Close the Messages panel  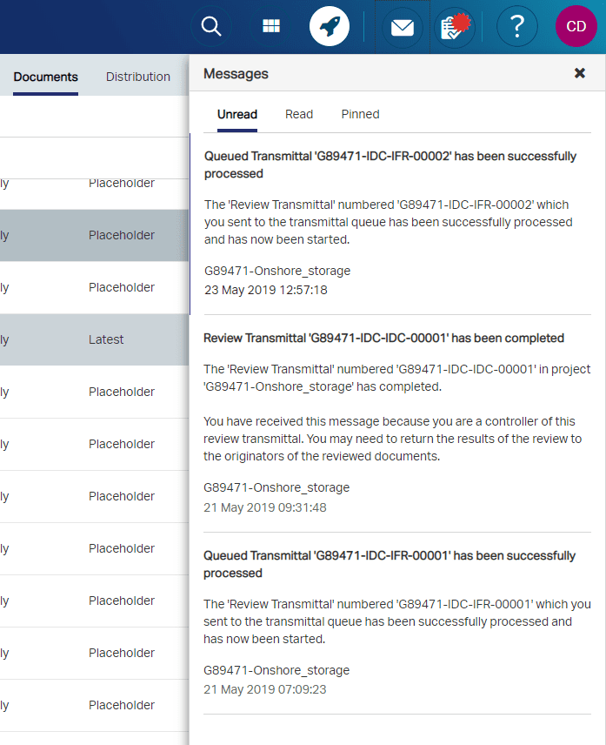click(579, 73)
